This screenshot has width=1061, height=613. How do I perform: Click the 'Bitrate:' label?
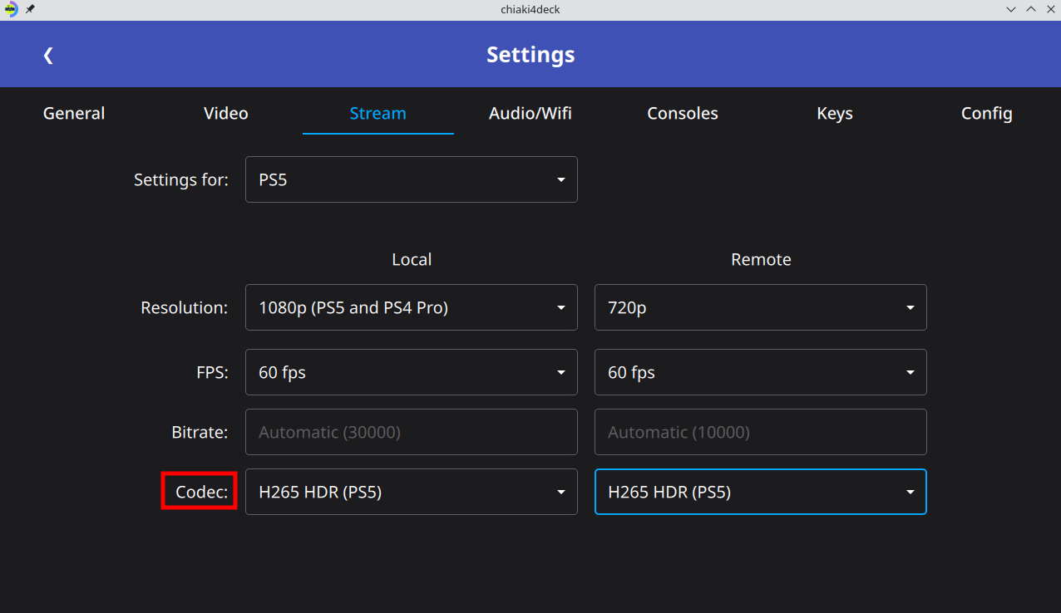pyautogui.click(x=200, y=432)
